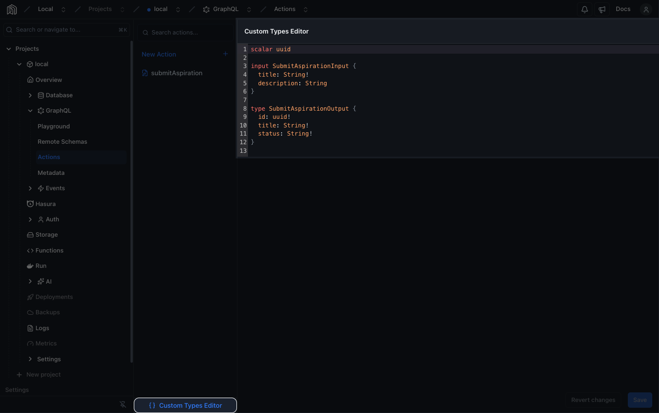The width and height of the screenshot is (659, 413).
Task: Open the GraphQL breadcrumb switcher arrows
Action: (x=249, y=9)
